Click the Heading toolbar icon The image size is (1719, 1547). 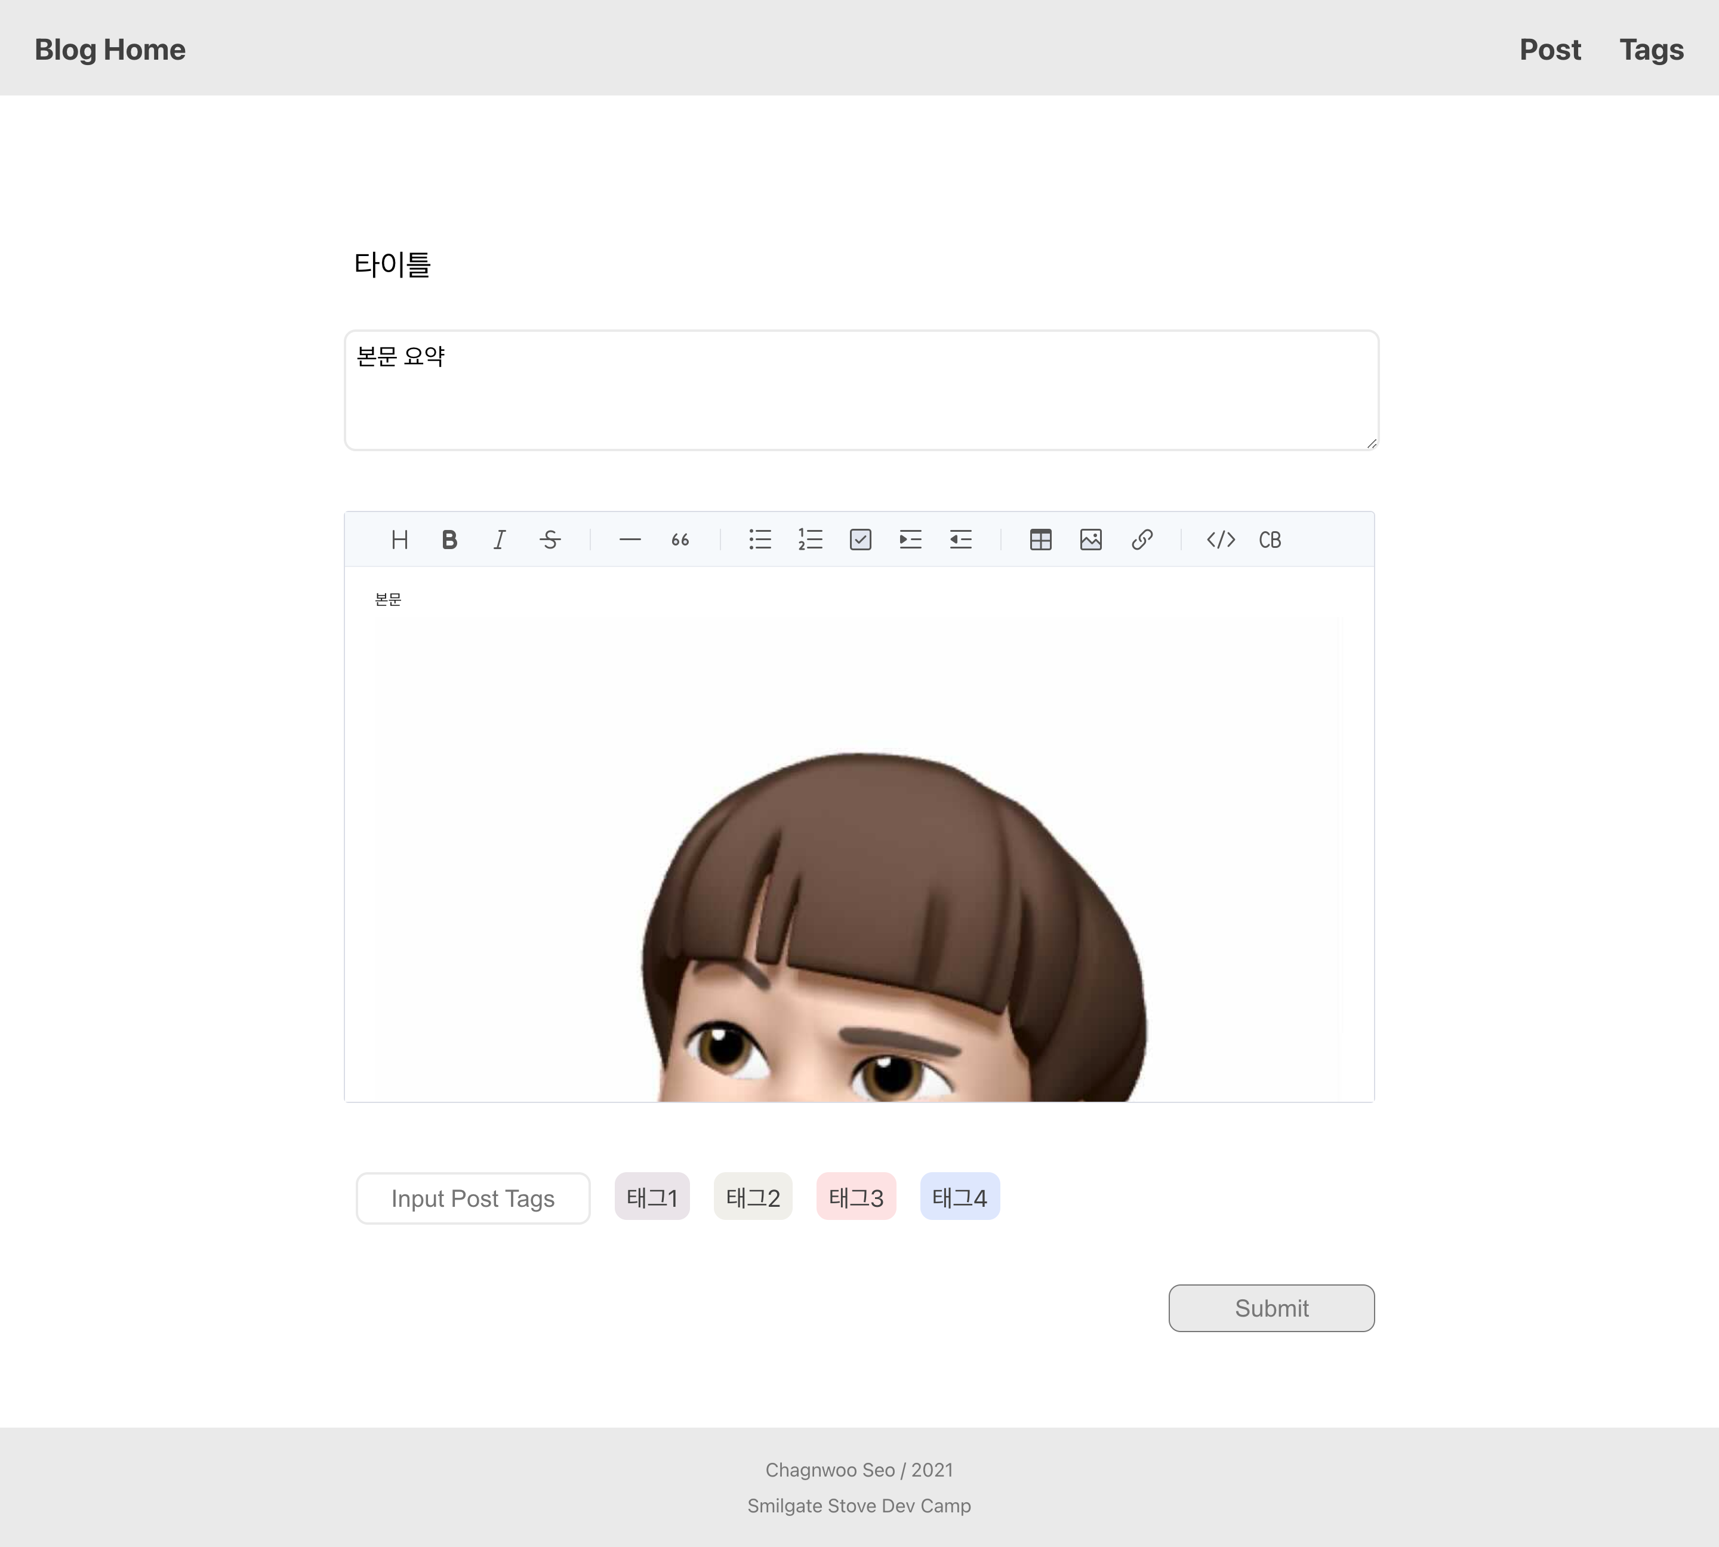[x=399, y=540]
